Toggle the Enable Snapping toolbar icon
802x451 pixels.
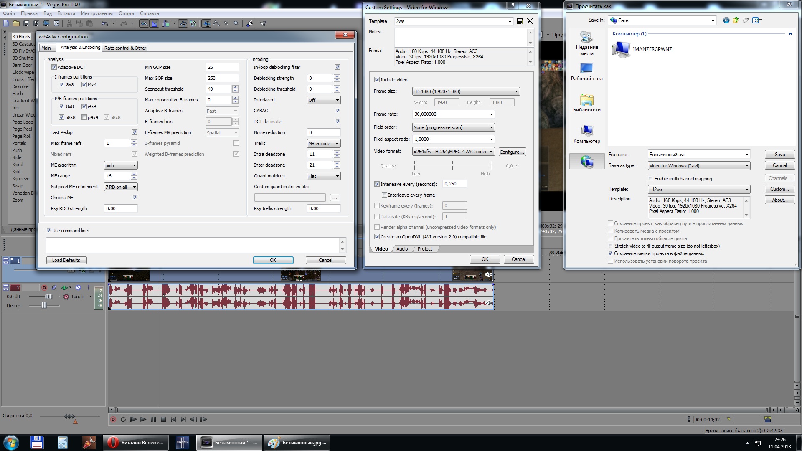[144, 23]
